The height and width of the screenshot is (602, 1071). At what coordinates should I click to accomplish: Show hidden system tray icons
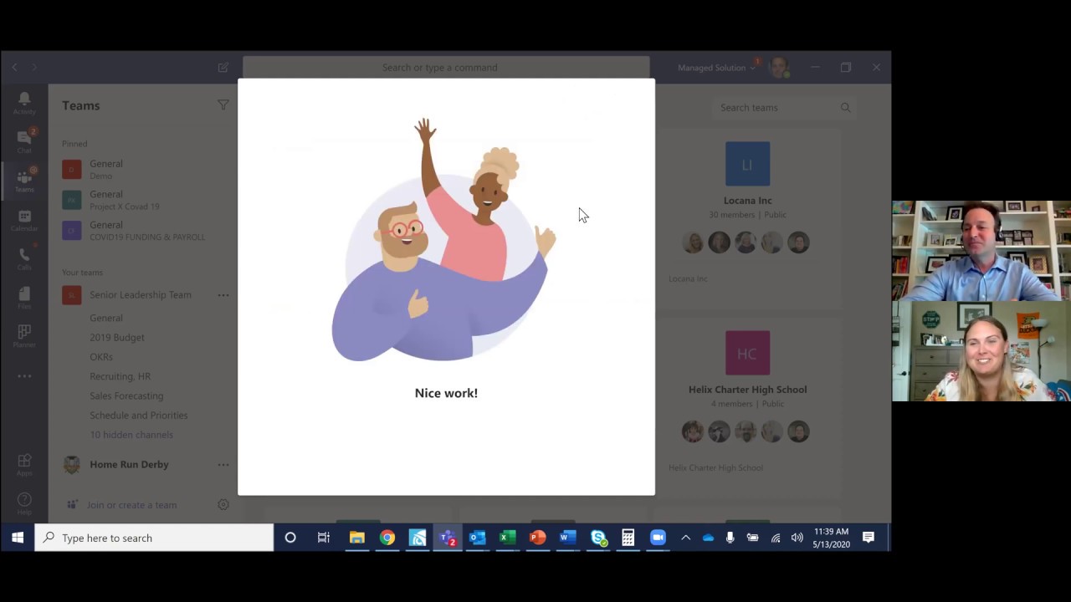point(685,538)
